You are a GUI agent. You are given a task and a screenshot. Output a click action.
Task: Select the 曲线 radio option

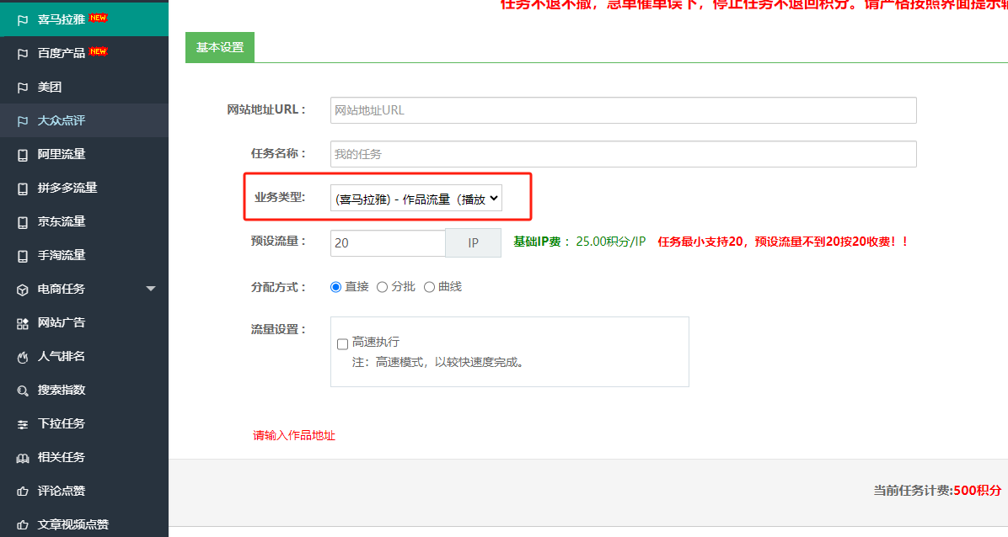[429, 287]
